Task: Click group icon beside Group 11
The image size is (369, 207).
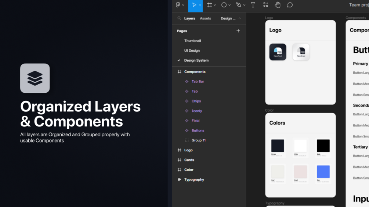Action: coord(187,140)
